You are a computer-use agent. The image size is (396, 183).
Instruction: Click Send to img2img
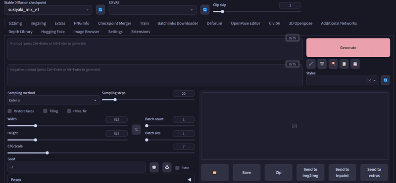click(x=310, y=172)
